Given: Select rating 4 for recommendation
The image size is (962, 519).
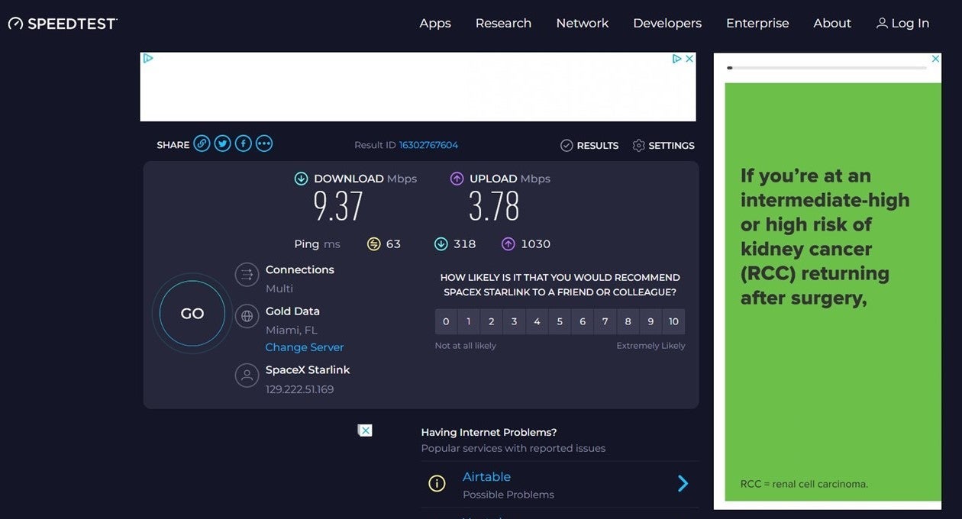Looking at the screenshot, I should [537, 321].
